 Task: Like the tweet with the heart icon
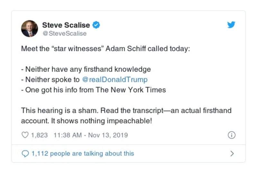coord(25,135)
